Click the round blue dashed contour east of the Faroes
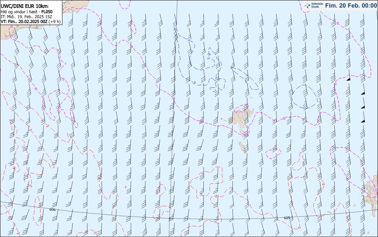Viewport: 378px width, 237px height. [x=304, y=96]
